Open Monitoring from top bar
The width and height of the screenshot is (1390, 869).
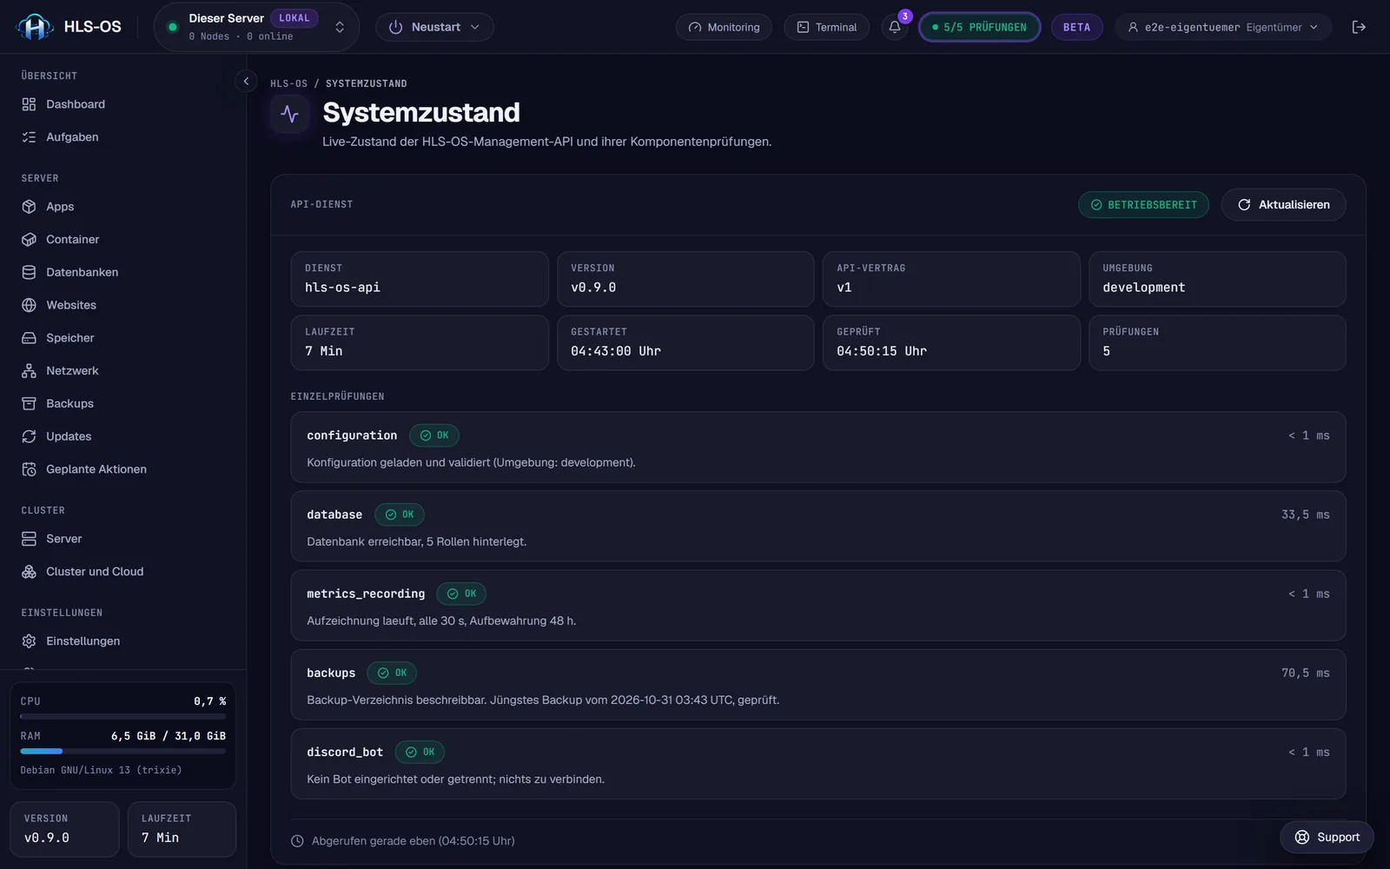tap(724, 27)
